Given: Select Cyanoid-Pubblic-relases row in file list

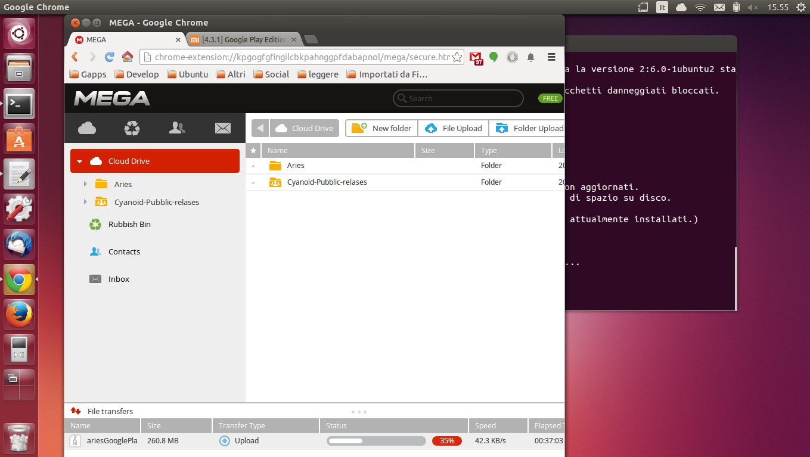Looking at the screenshot, I should pyautogui.click(x=405, y=182).
